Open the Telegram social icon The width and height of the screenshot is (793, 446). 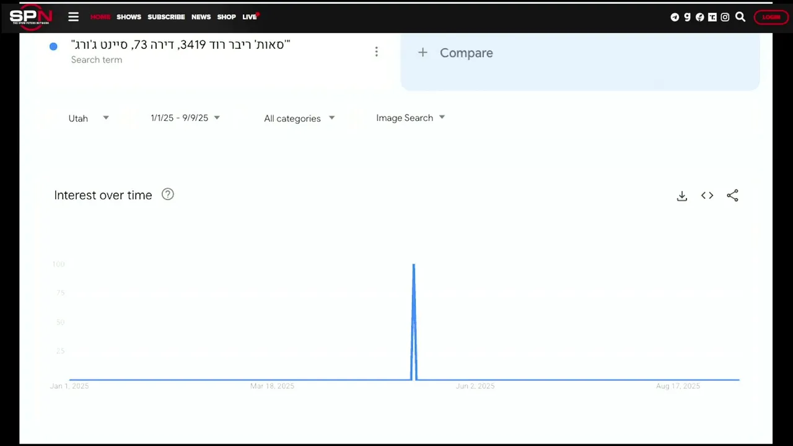click(675, 17)
